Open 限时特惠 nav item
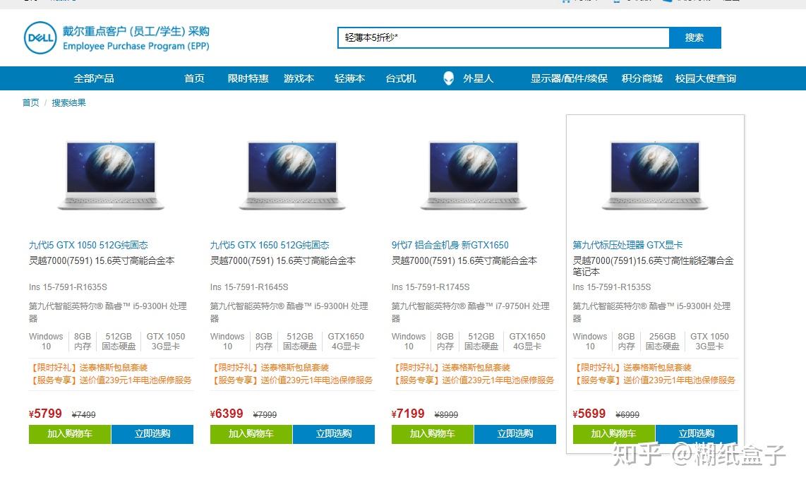806x487 pixels. click(x=248, y=78)
